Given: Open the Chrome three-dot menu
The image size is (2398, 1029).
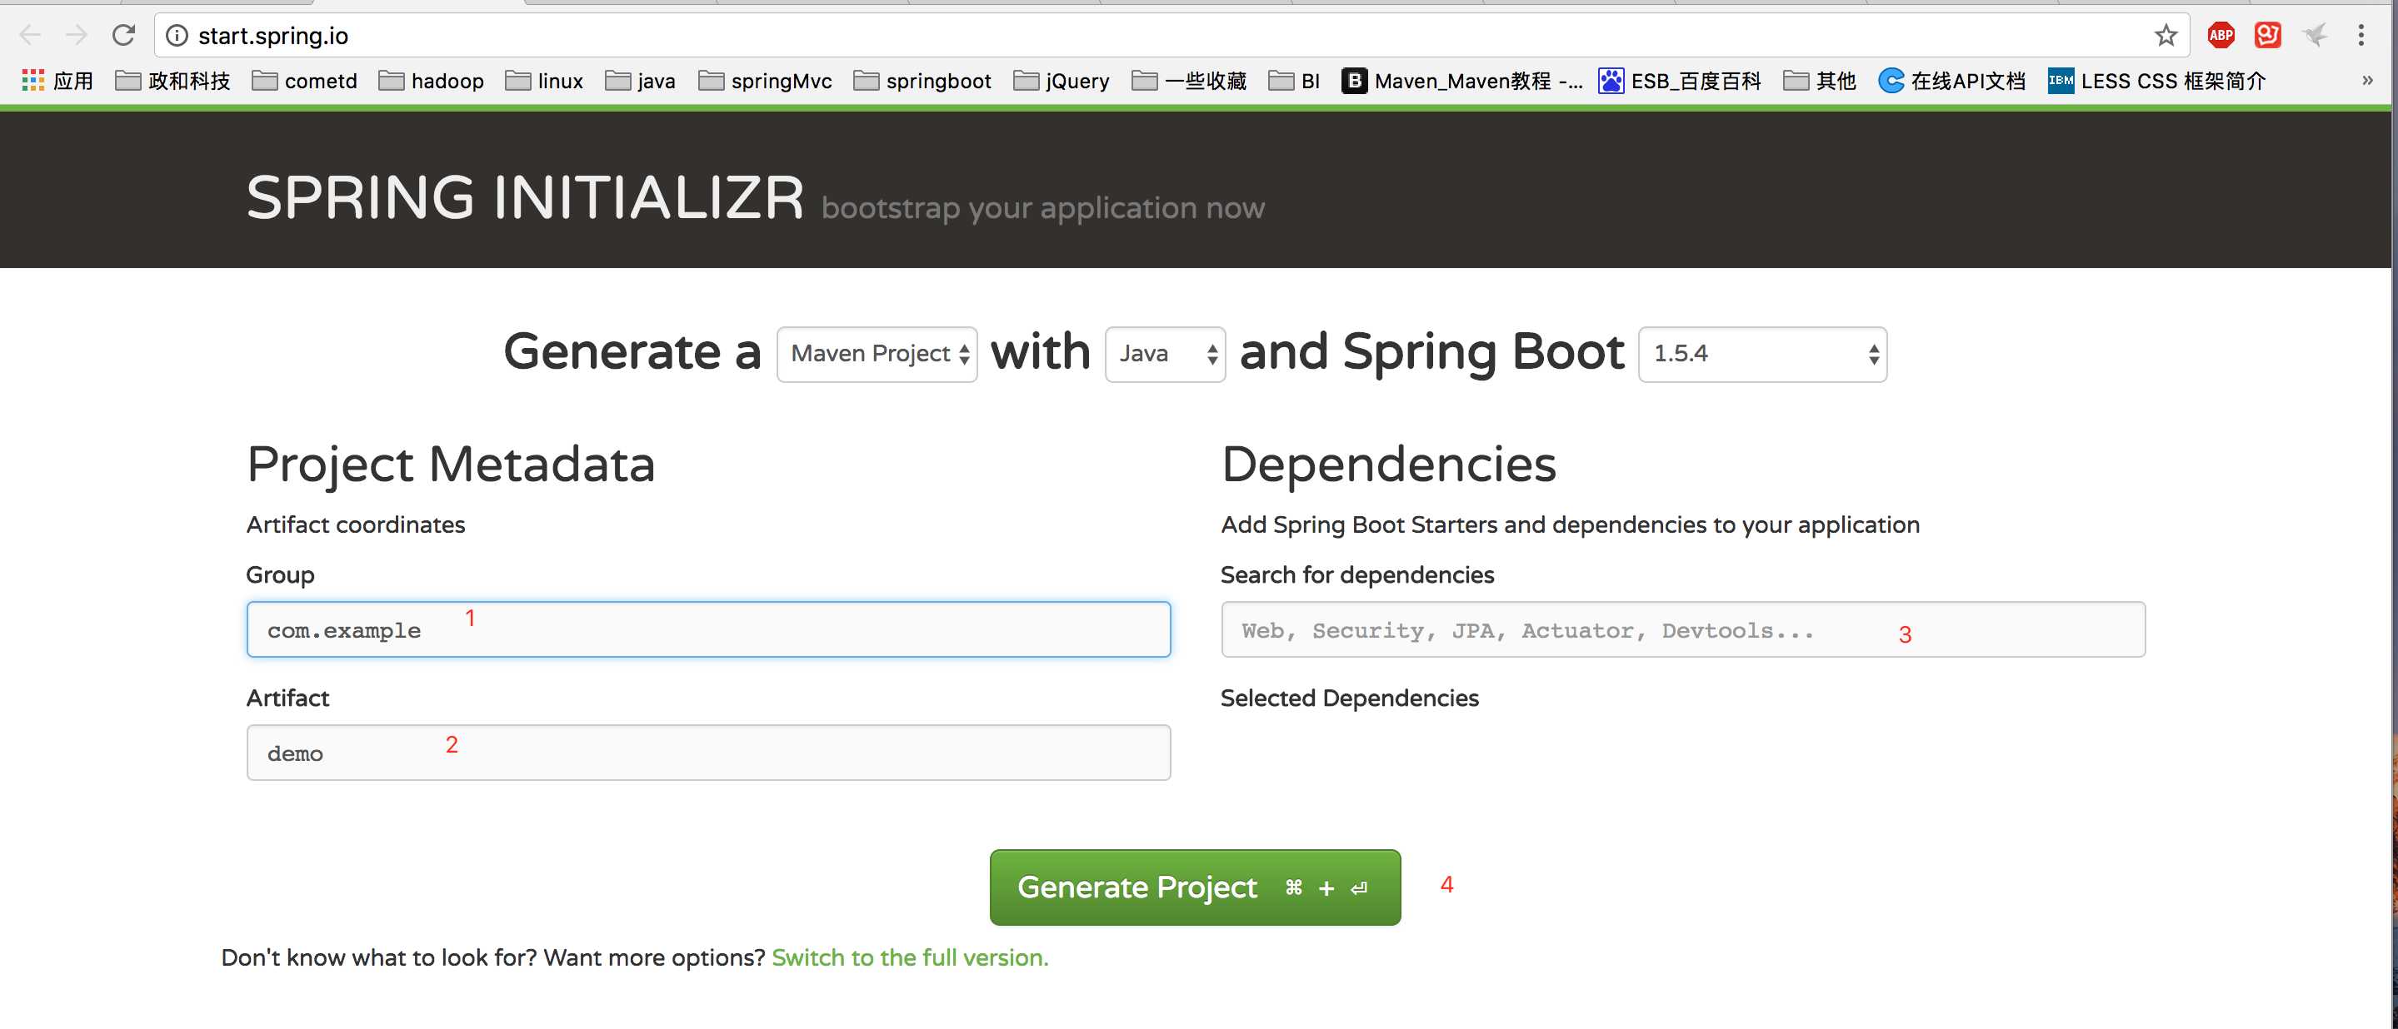Looking at the screenshot, I should click(x=2361, y=35).
